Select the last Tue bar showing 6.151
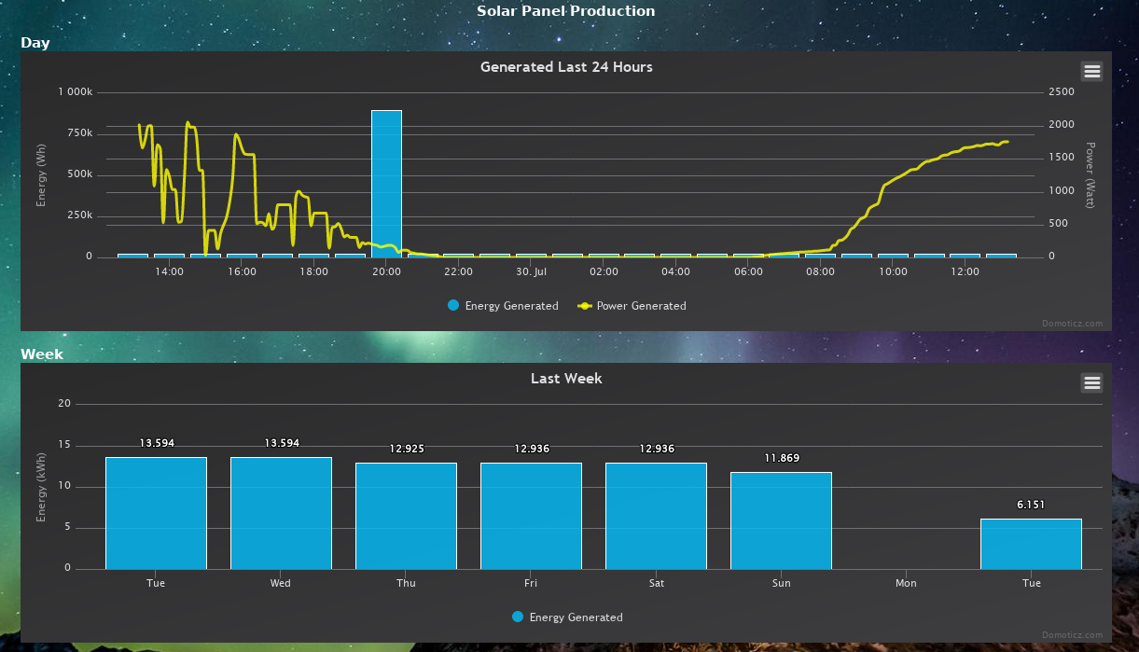The image size is (1139, 652). click(x=1031, y=544)
